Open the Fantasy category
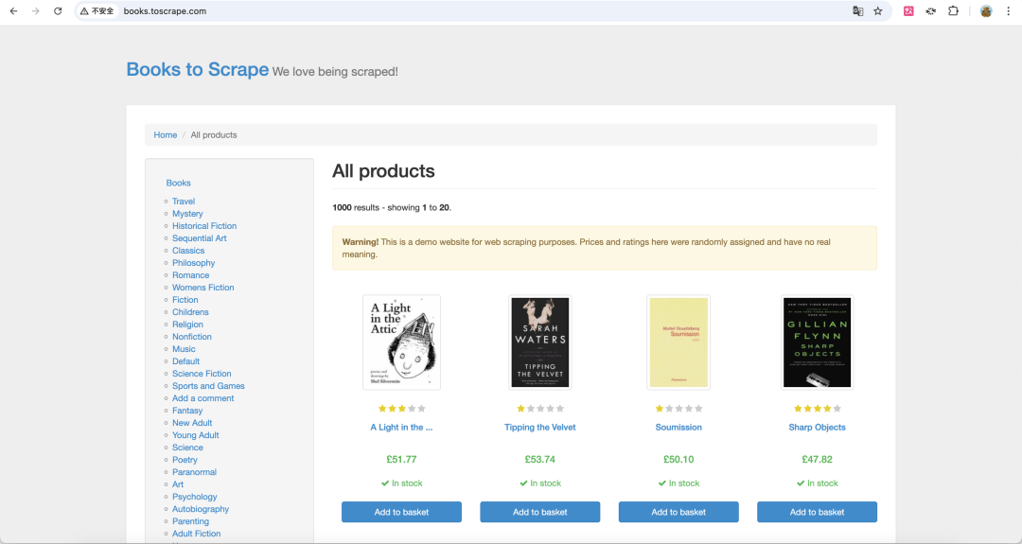Image resolution: width=1022 pixels, height=544 pixels. pyautogui.click(x=187, y=412)
